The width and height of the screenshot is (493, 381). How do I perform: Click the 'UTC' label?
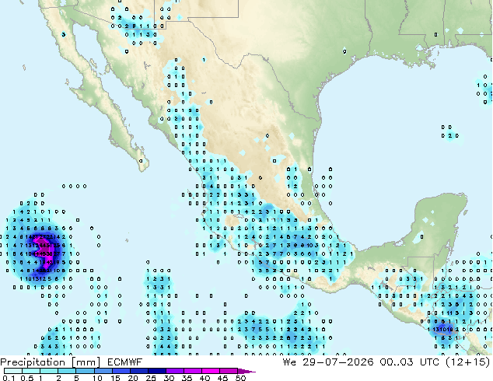click(429, 362)
